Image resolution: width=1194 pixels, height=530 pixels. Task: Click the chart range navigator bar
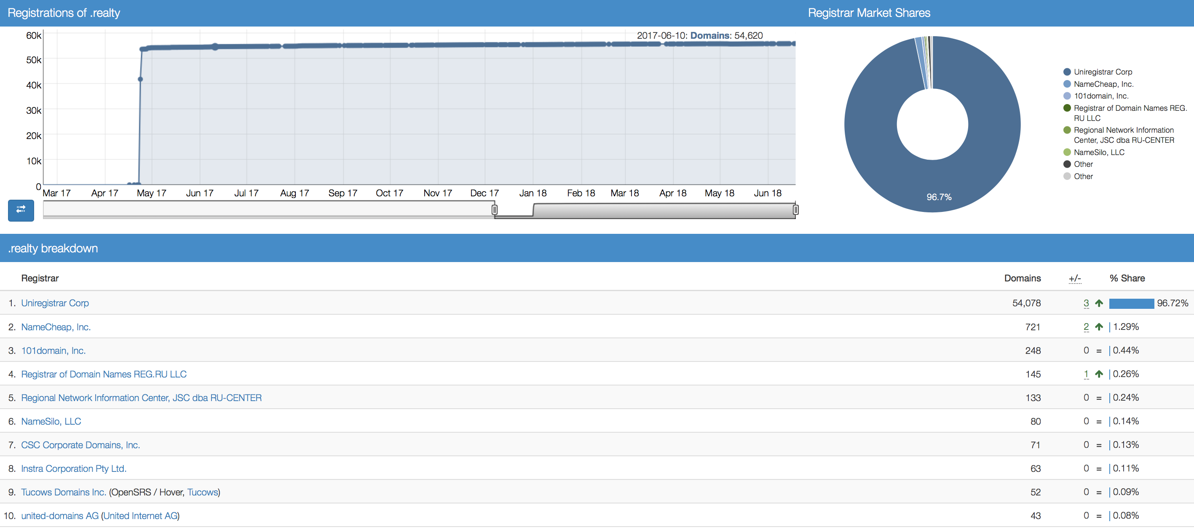coord(419,210)
